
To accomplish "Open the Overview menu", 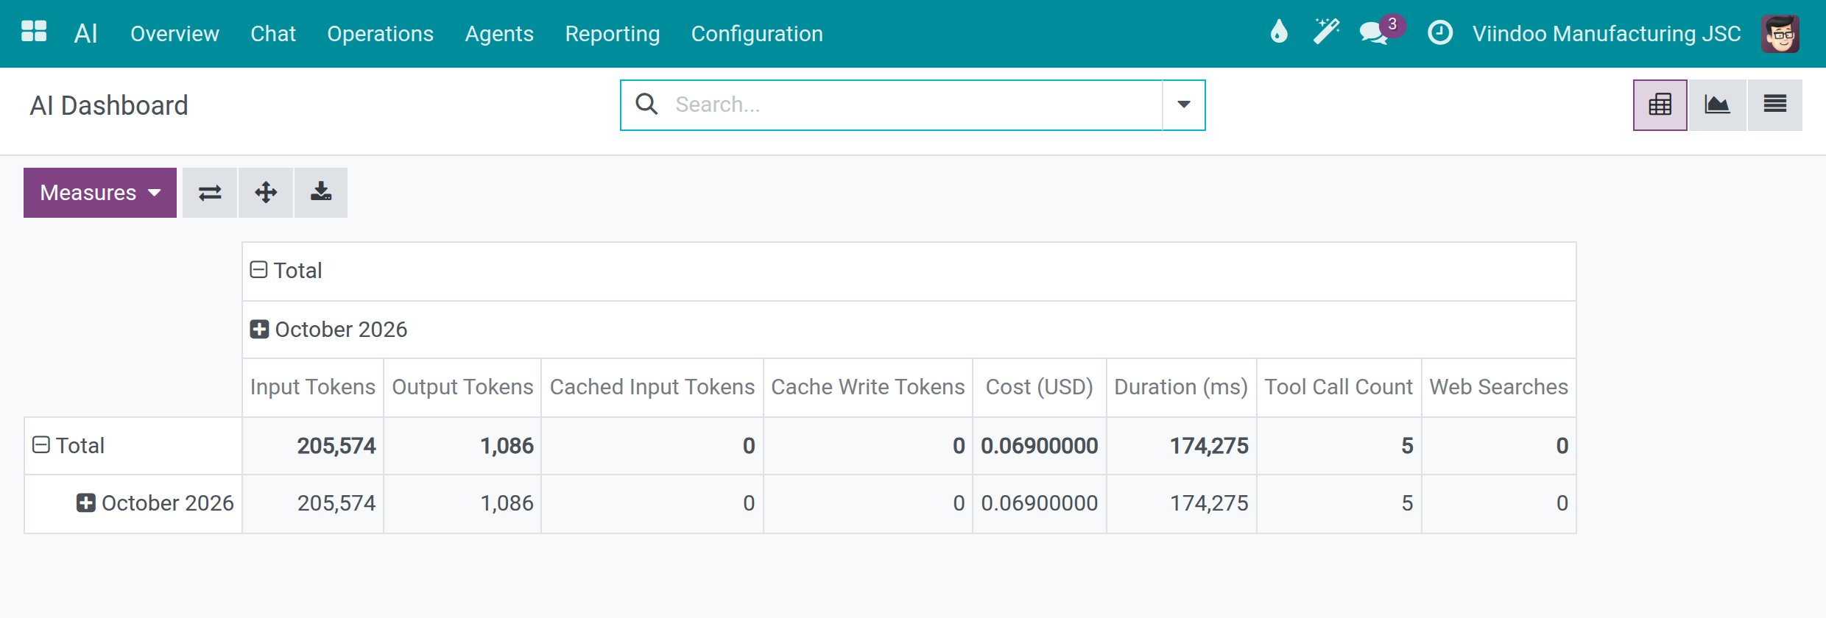I will (x=175, y=34).
